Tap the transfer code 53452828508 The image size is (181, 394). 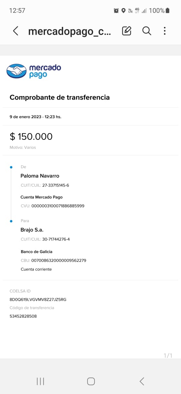(23, 316)
